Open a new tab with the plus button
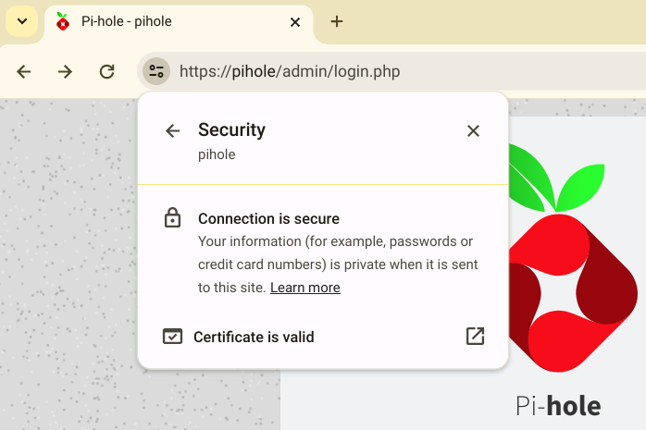Screen dimensions: 646x430 tap(337, 22)
